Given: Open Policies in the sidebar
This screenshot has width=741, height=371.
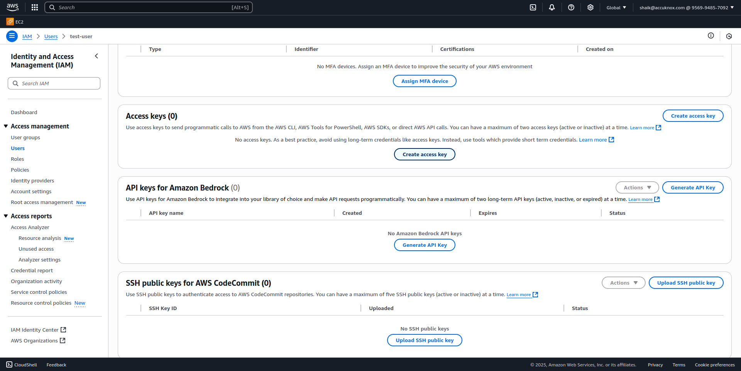Looking at the screenshot, I should [20, 170].
